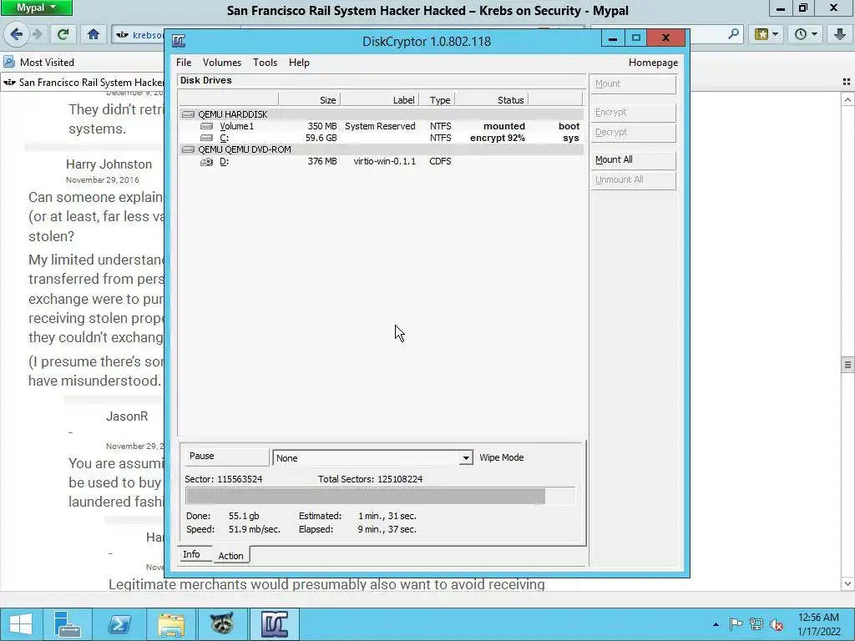
Task: Open the Mypal application menu button
Action: pyautogui.click(x=36, y=8)
